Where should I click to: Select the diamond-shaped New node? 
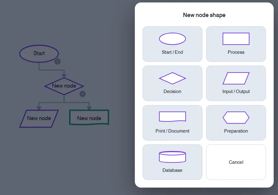point(64,86)
